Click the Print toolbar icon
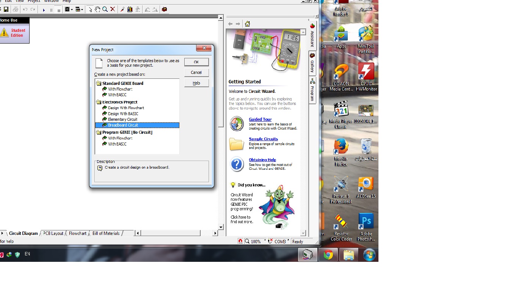 pyautogui.click(x=16, y=9)
